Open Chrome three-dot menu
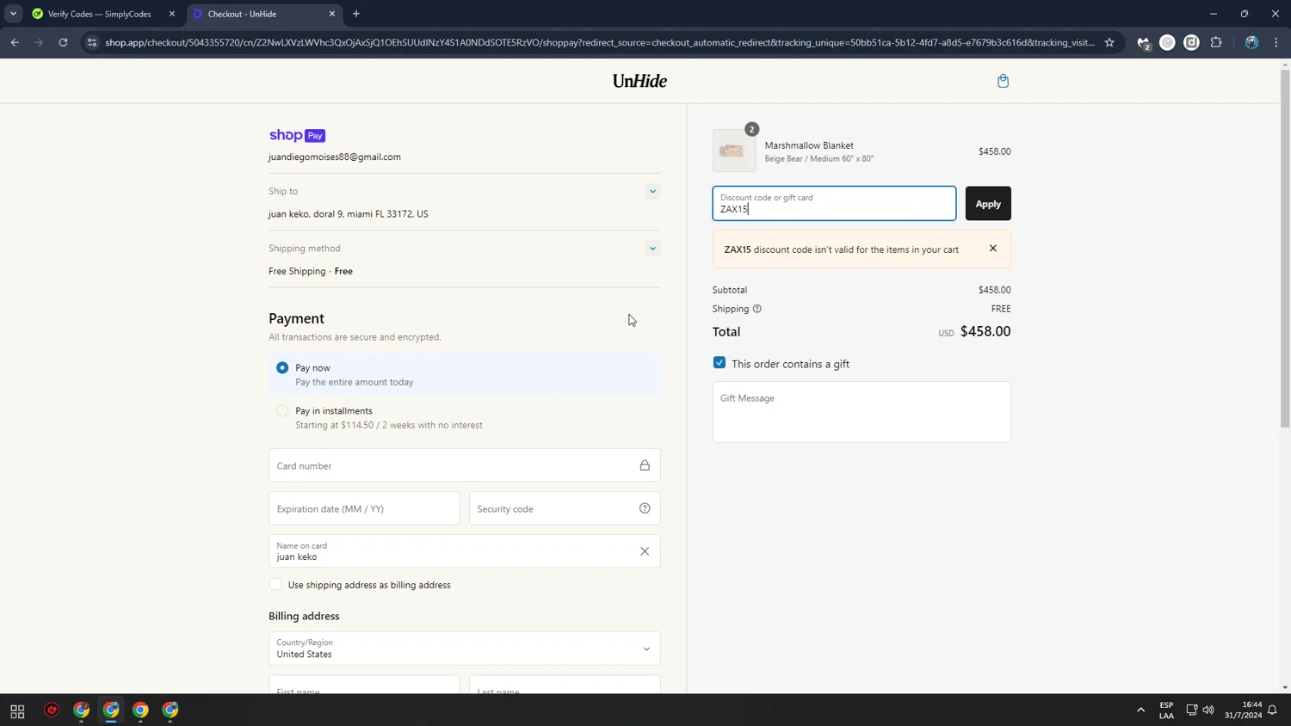This screenshot has width=1291, height=726. pos(1276,42)
